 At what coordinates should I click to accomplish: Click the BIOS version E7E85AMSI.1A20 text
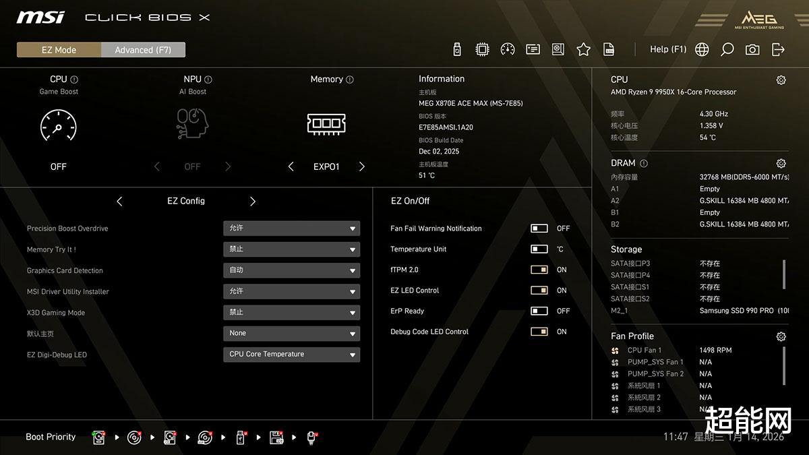tap(446, 127)
